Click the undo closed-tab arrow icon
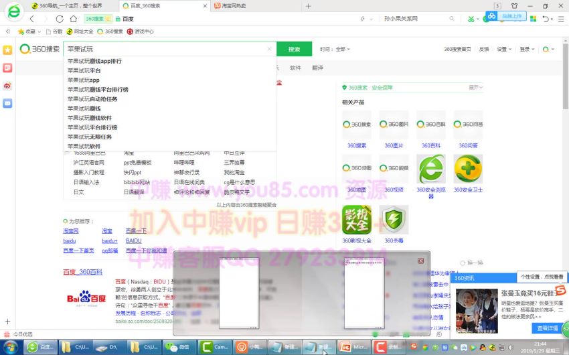 (546, 19)
